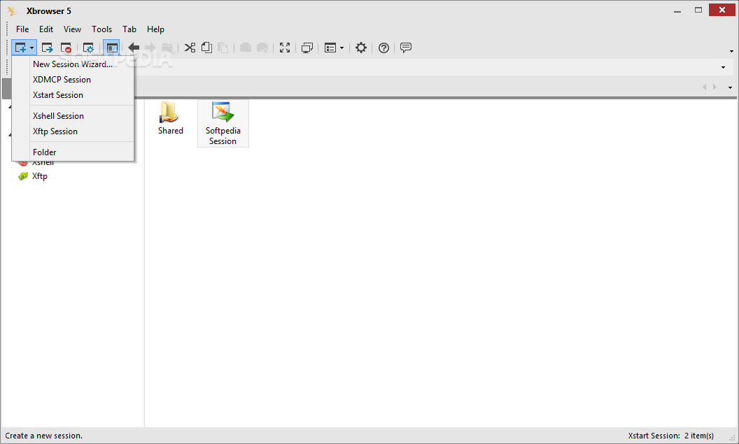Click the Forward arrow icon

click(x=150, y=48)
